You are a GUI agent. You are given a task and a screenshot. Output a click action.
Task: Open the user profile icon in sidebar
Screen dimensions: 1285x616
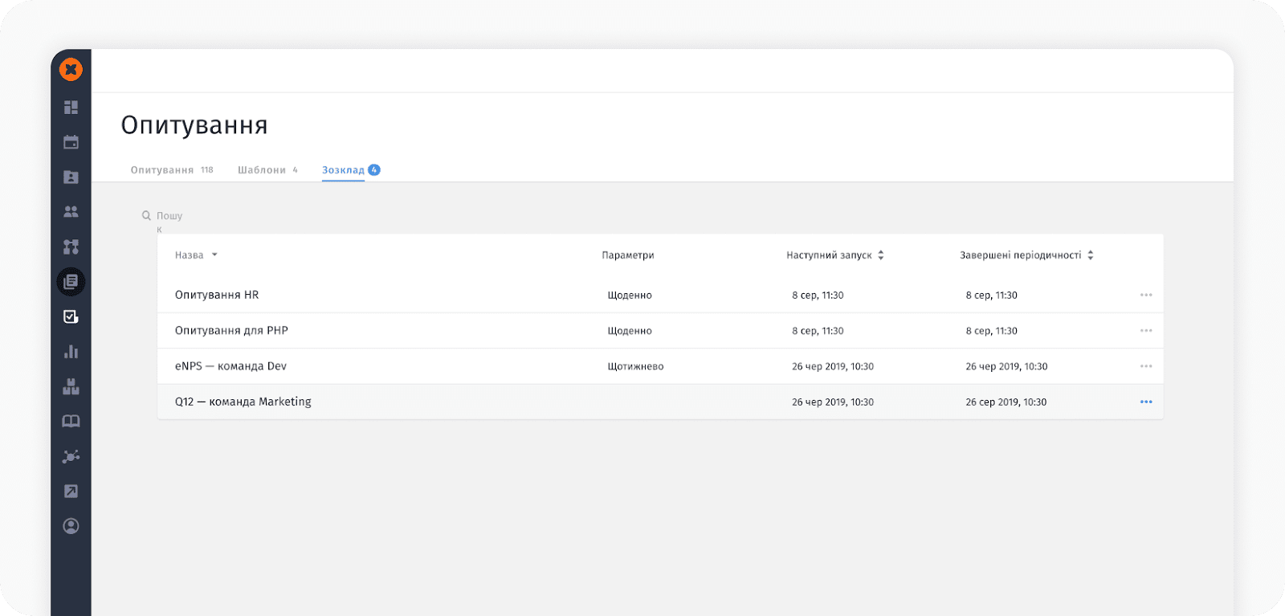pyautogui.click(x=71, y=526)
